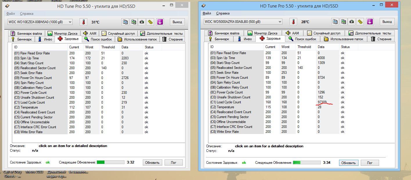Click the yellow options icon in the WD10EZEX window
The width and height of the screenshot is (411, 180).
(150, 22)
